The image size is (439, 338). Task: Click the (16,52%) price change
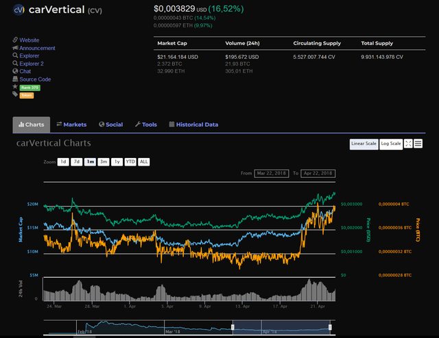coord(226,9)
